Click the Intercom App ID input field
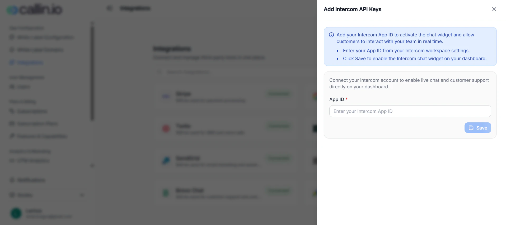The height and width of the screenshot is (225, 506). [x=410, y=111]
